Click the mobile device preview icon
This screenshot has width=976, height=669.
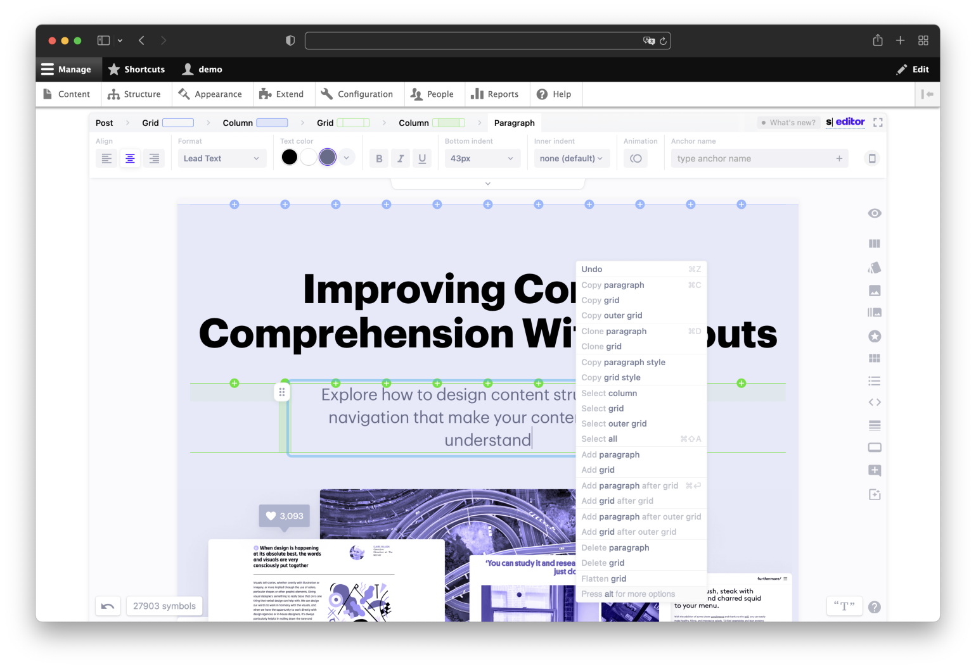pyautogui.click(x=872, y=158)
